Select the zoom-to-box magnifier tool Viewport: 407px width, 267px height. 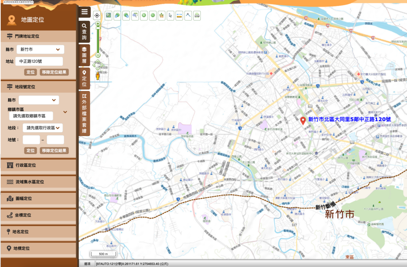click(x=135, y=15)
